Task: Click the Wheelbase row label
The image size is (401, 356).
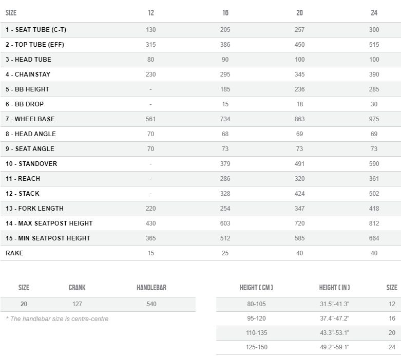Action: tap(30, 119)
